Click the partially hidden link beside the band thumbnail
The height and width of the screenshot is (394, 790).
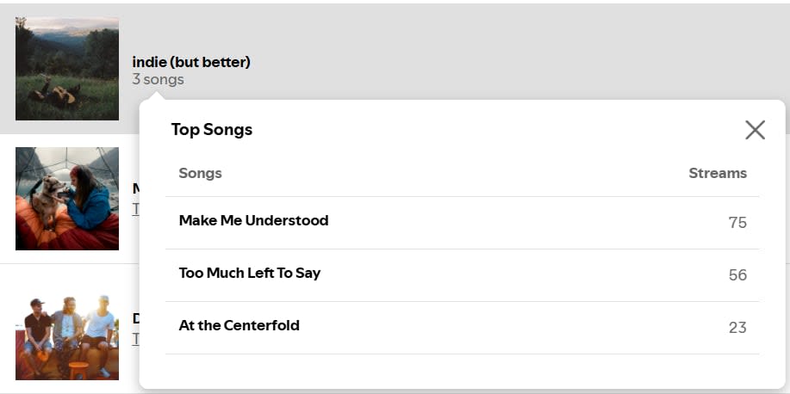(x=135, y=339)
